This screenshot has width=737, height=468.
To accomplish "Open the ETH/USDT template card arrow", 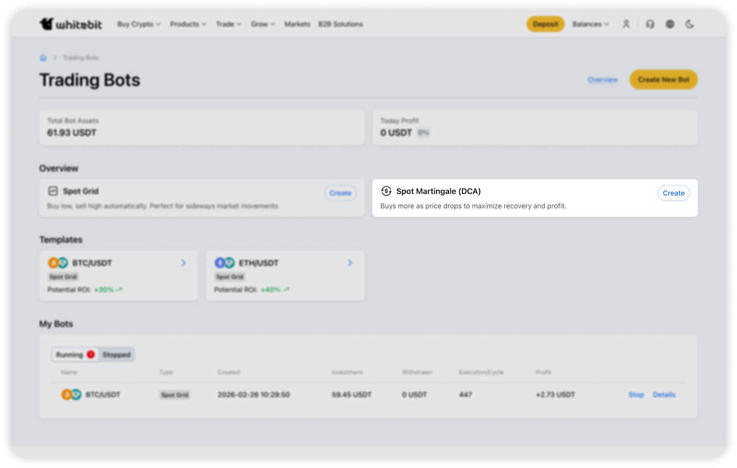I will (x=350, y=263).
